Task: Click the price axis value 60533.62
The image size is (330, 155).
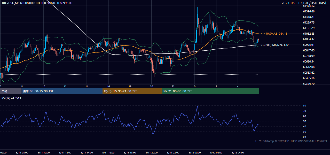Action: [309, 73]
